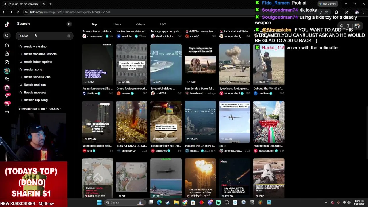Screen dimensions: 368x207
Task: Open CNN 'High-rise struck' Bahrain thumbnail
Action: tap(97, 122)
